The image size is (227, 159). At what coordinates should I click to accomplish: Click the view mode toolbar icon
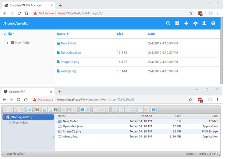[x=141, y=110]
